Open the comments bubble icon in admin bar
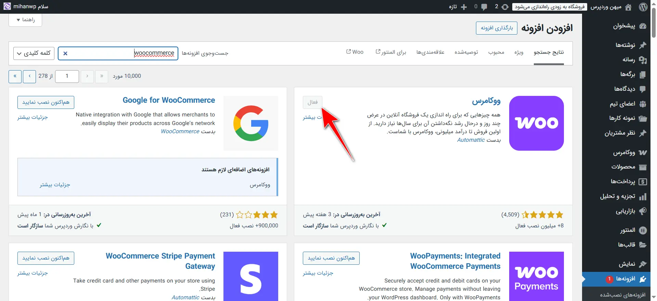The height and width of the screenshot is (301, 657). pos(484,7)
